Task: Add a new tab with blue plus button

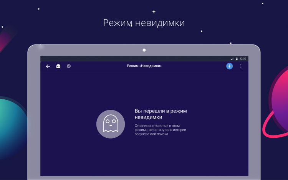Action: pyautogui.click(x=229, y=66)
